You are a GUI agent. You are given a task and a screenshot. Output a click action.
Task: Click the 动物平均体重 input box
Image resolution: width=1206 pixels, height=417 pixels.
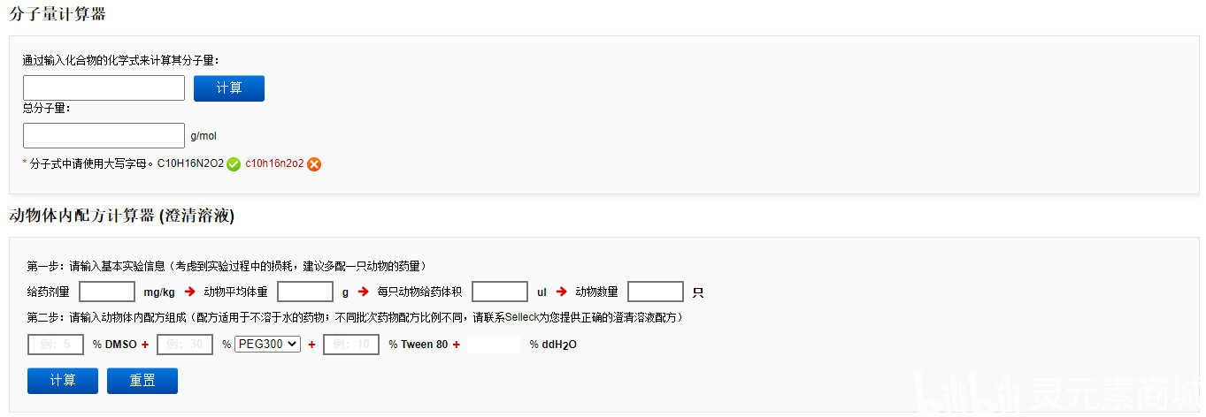pos(305,292)
